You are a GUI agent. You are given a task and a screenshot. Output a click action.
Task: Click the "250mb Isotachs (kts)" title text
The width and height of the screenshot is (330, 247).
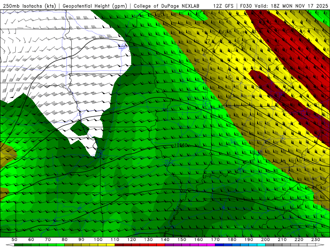point(29,6)
